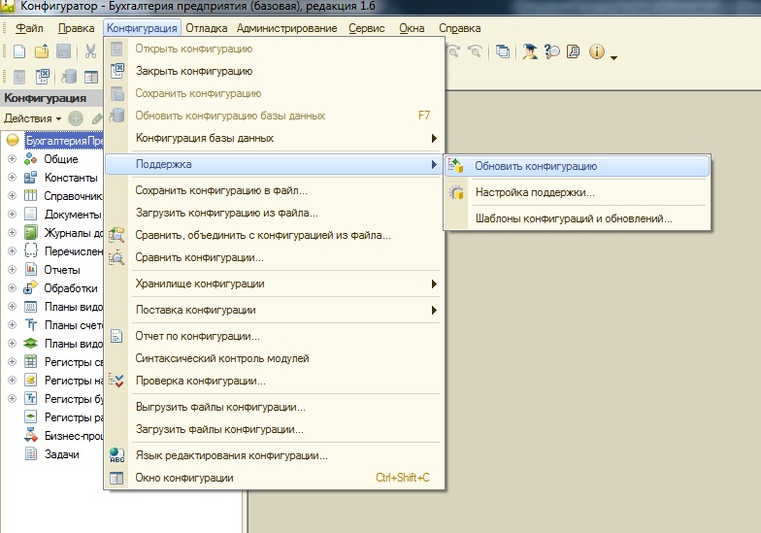Choose Загрузить файлы конфигурации

[274, 429]
